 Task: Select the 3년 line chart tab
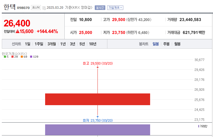(x=73, y=44)
